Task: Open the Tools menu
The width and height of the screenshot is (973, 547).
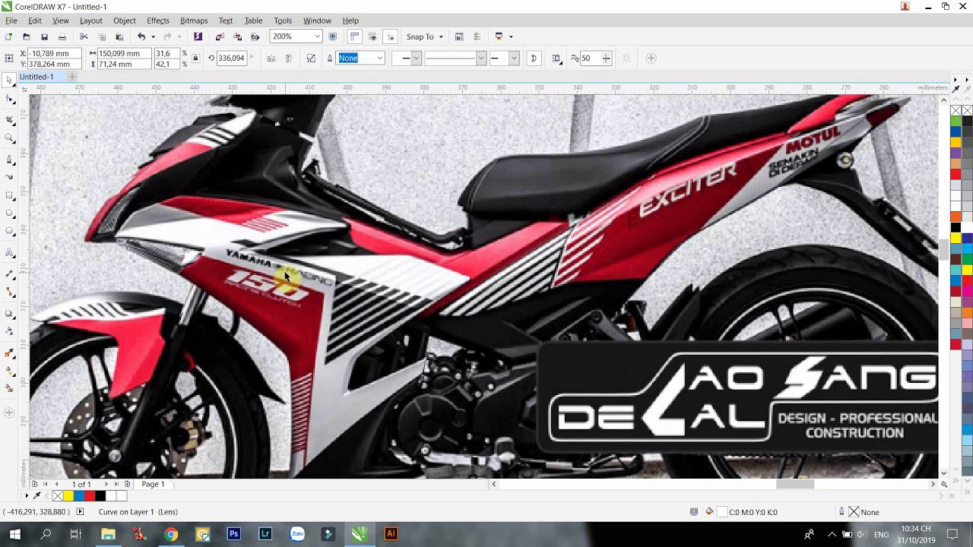Action: click(283, 21)
